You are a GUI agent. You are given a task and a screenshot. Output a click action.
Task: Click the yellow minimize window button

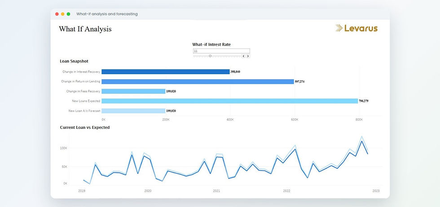[62, 14]
